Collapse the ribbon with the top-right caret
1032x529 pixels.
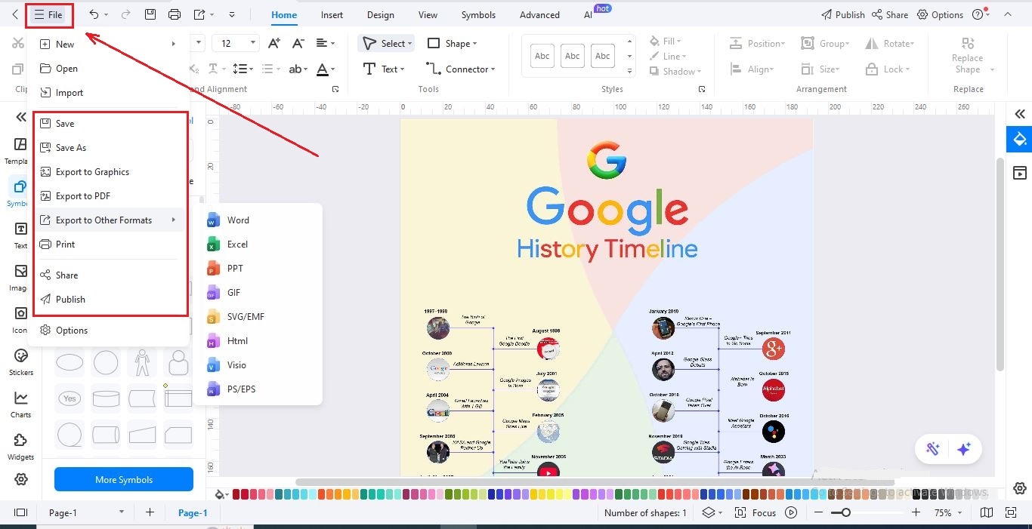[x=1007, y=14]
